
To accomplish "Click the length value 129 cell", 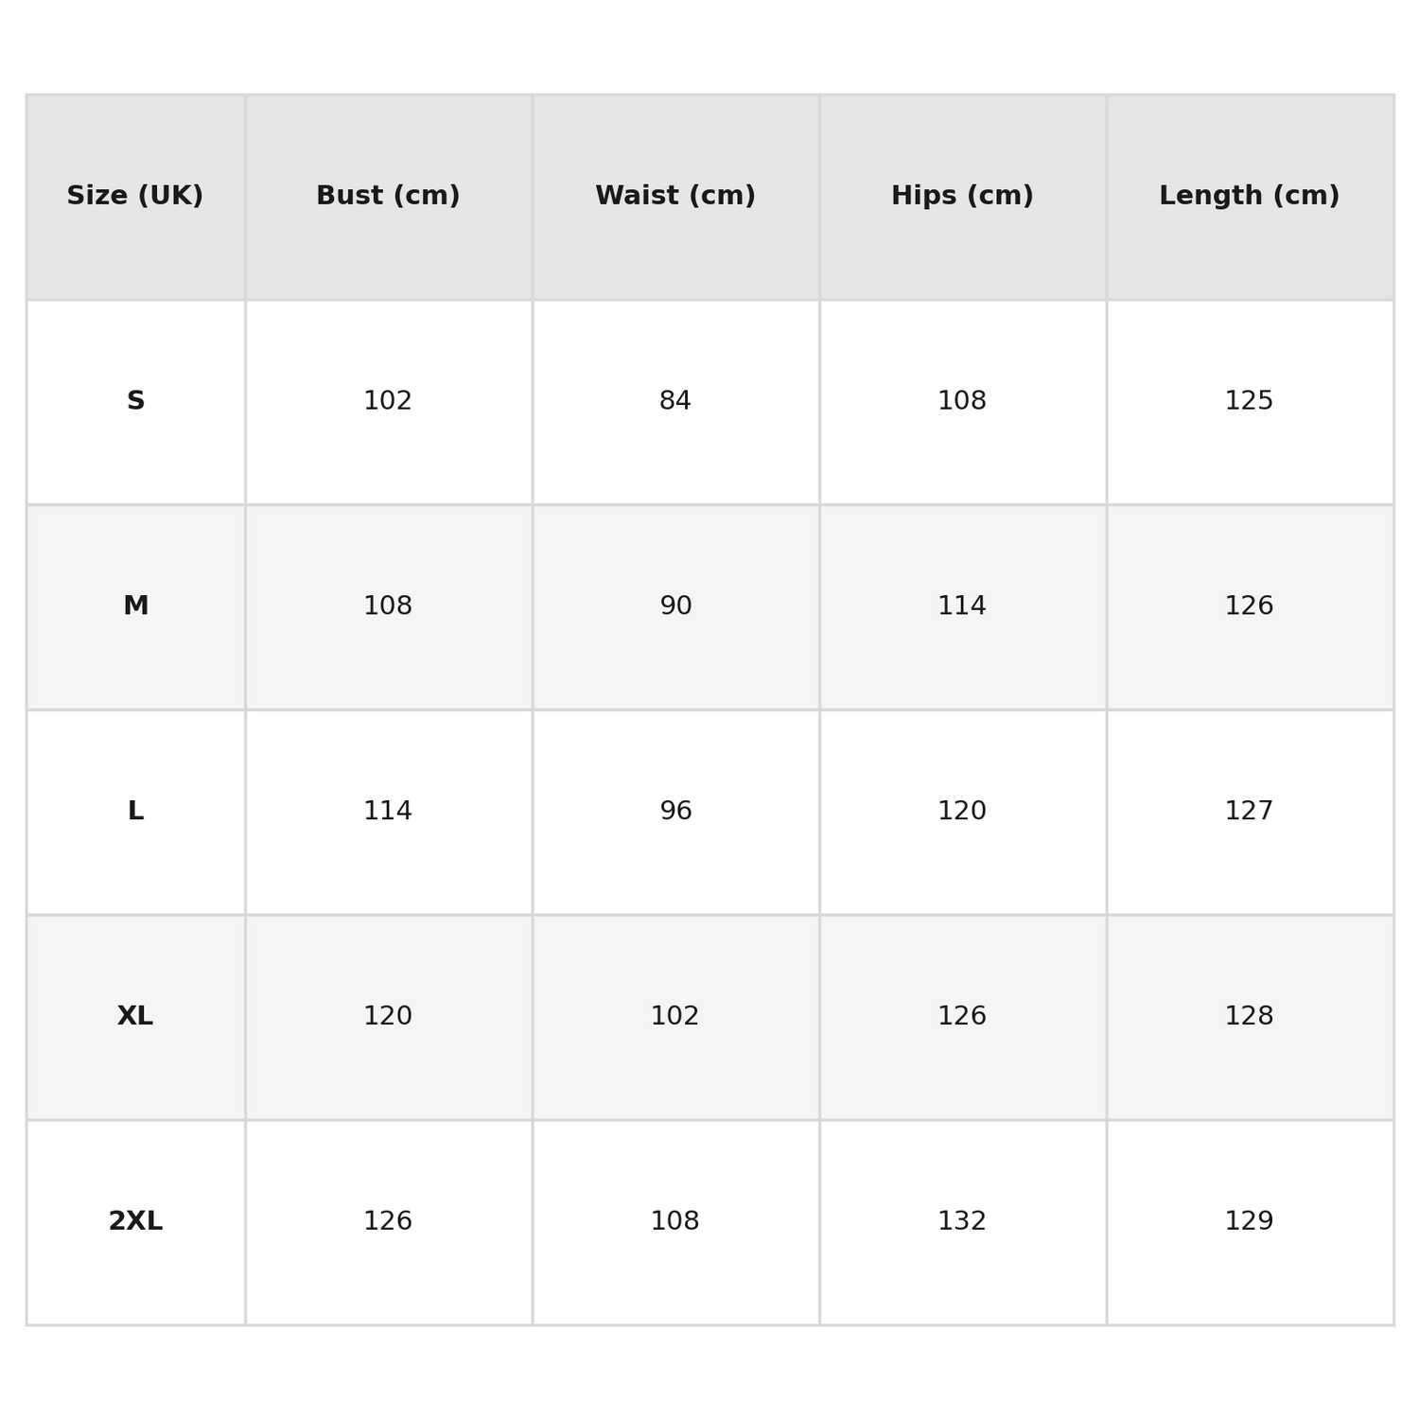I will pyautogui.click(x=1249, y=1222).
